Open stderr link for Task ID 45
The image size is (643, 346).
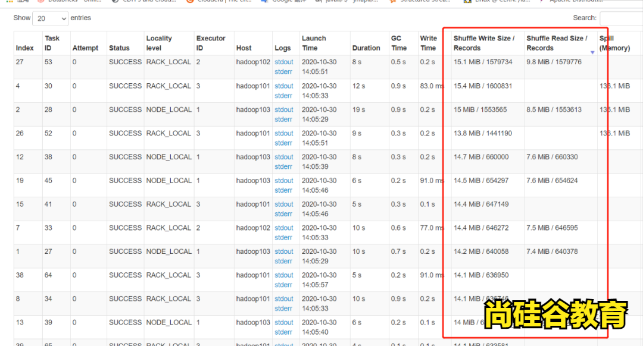click(283, 191)
